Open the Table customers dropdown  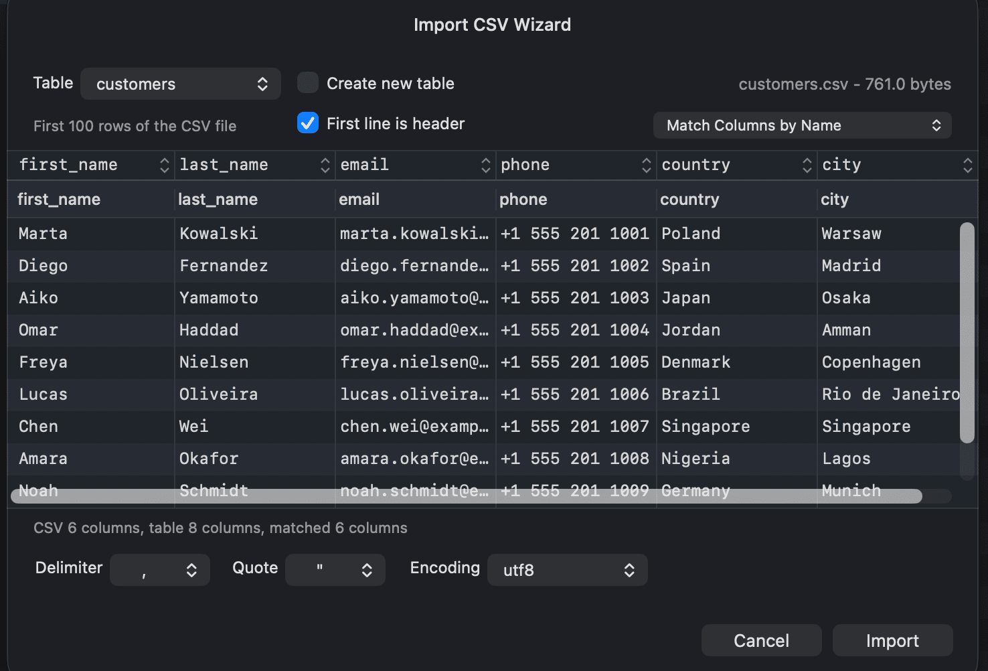click(180, 84)
